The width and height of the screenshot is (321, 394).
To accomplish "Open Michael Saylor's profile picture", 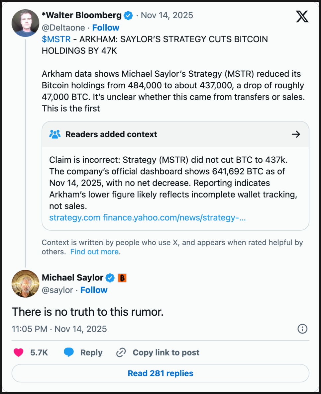I will [x=26, y=284].
